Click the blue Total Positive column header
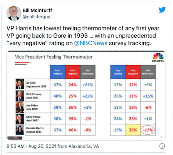Image resolution: width=173 pixels, height=155 pixels. click(x=58, y=72)
